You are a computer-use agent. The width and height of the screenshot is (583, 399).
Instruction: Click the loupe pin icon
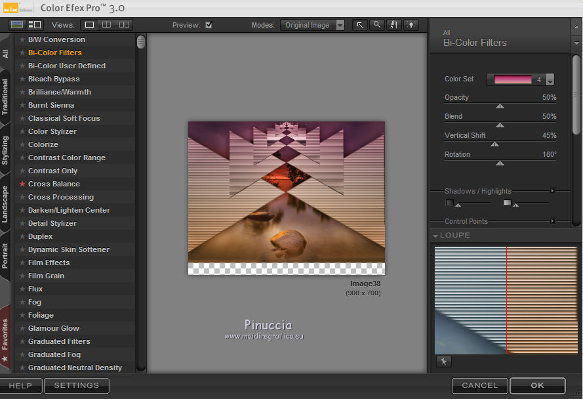(x=444, y=362)
